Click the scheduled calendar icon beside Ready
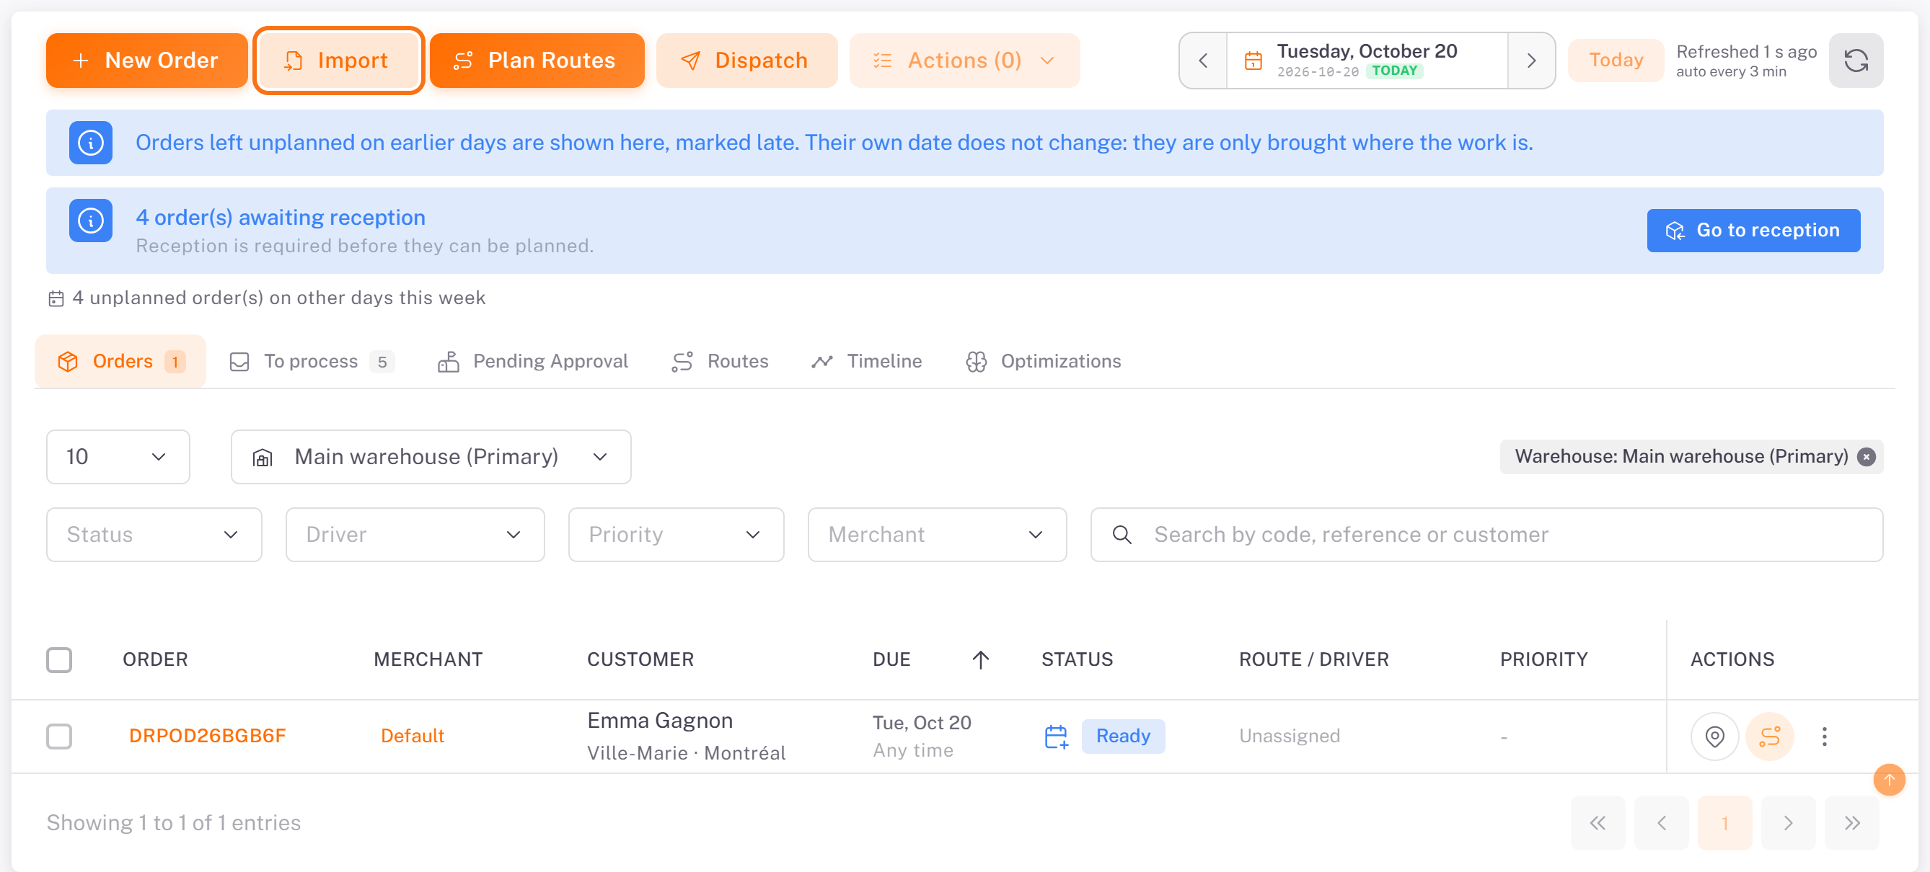1930x872 pixels. tap(1055, 736)
